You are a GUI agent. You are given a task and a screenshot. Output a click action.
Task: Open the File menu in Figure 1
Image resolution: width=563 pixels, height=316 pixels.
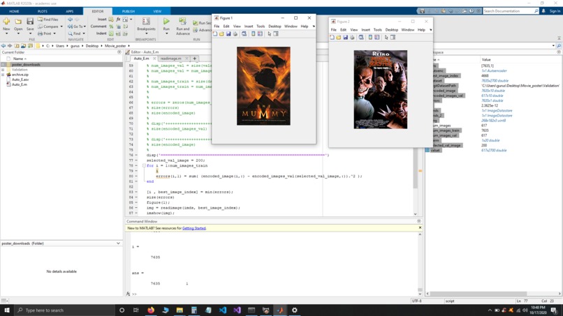(217, 27)
